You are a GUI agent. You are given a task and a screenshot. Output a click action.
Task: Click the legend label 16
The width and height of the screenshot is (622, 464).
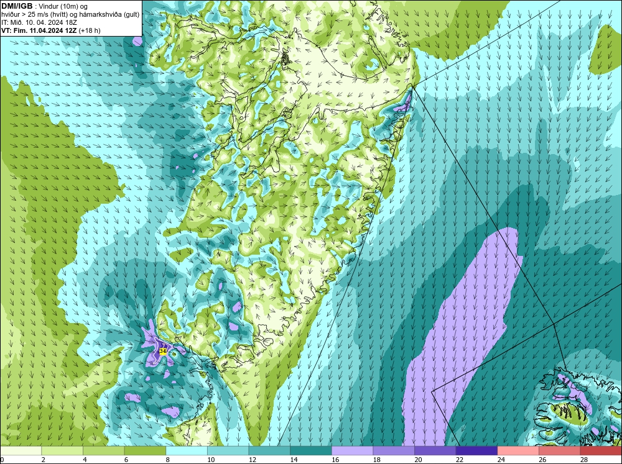(x=335, y=460)
